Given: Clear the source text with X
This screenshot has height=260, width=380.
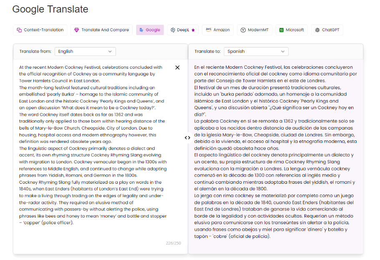Looking at the screenshot, I should pos(177,67).
